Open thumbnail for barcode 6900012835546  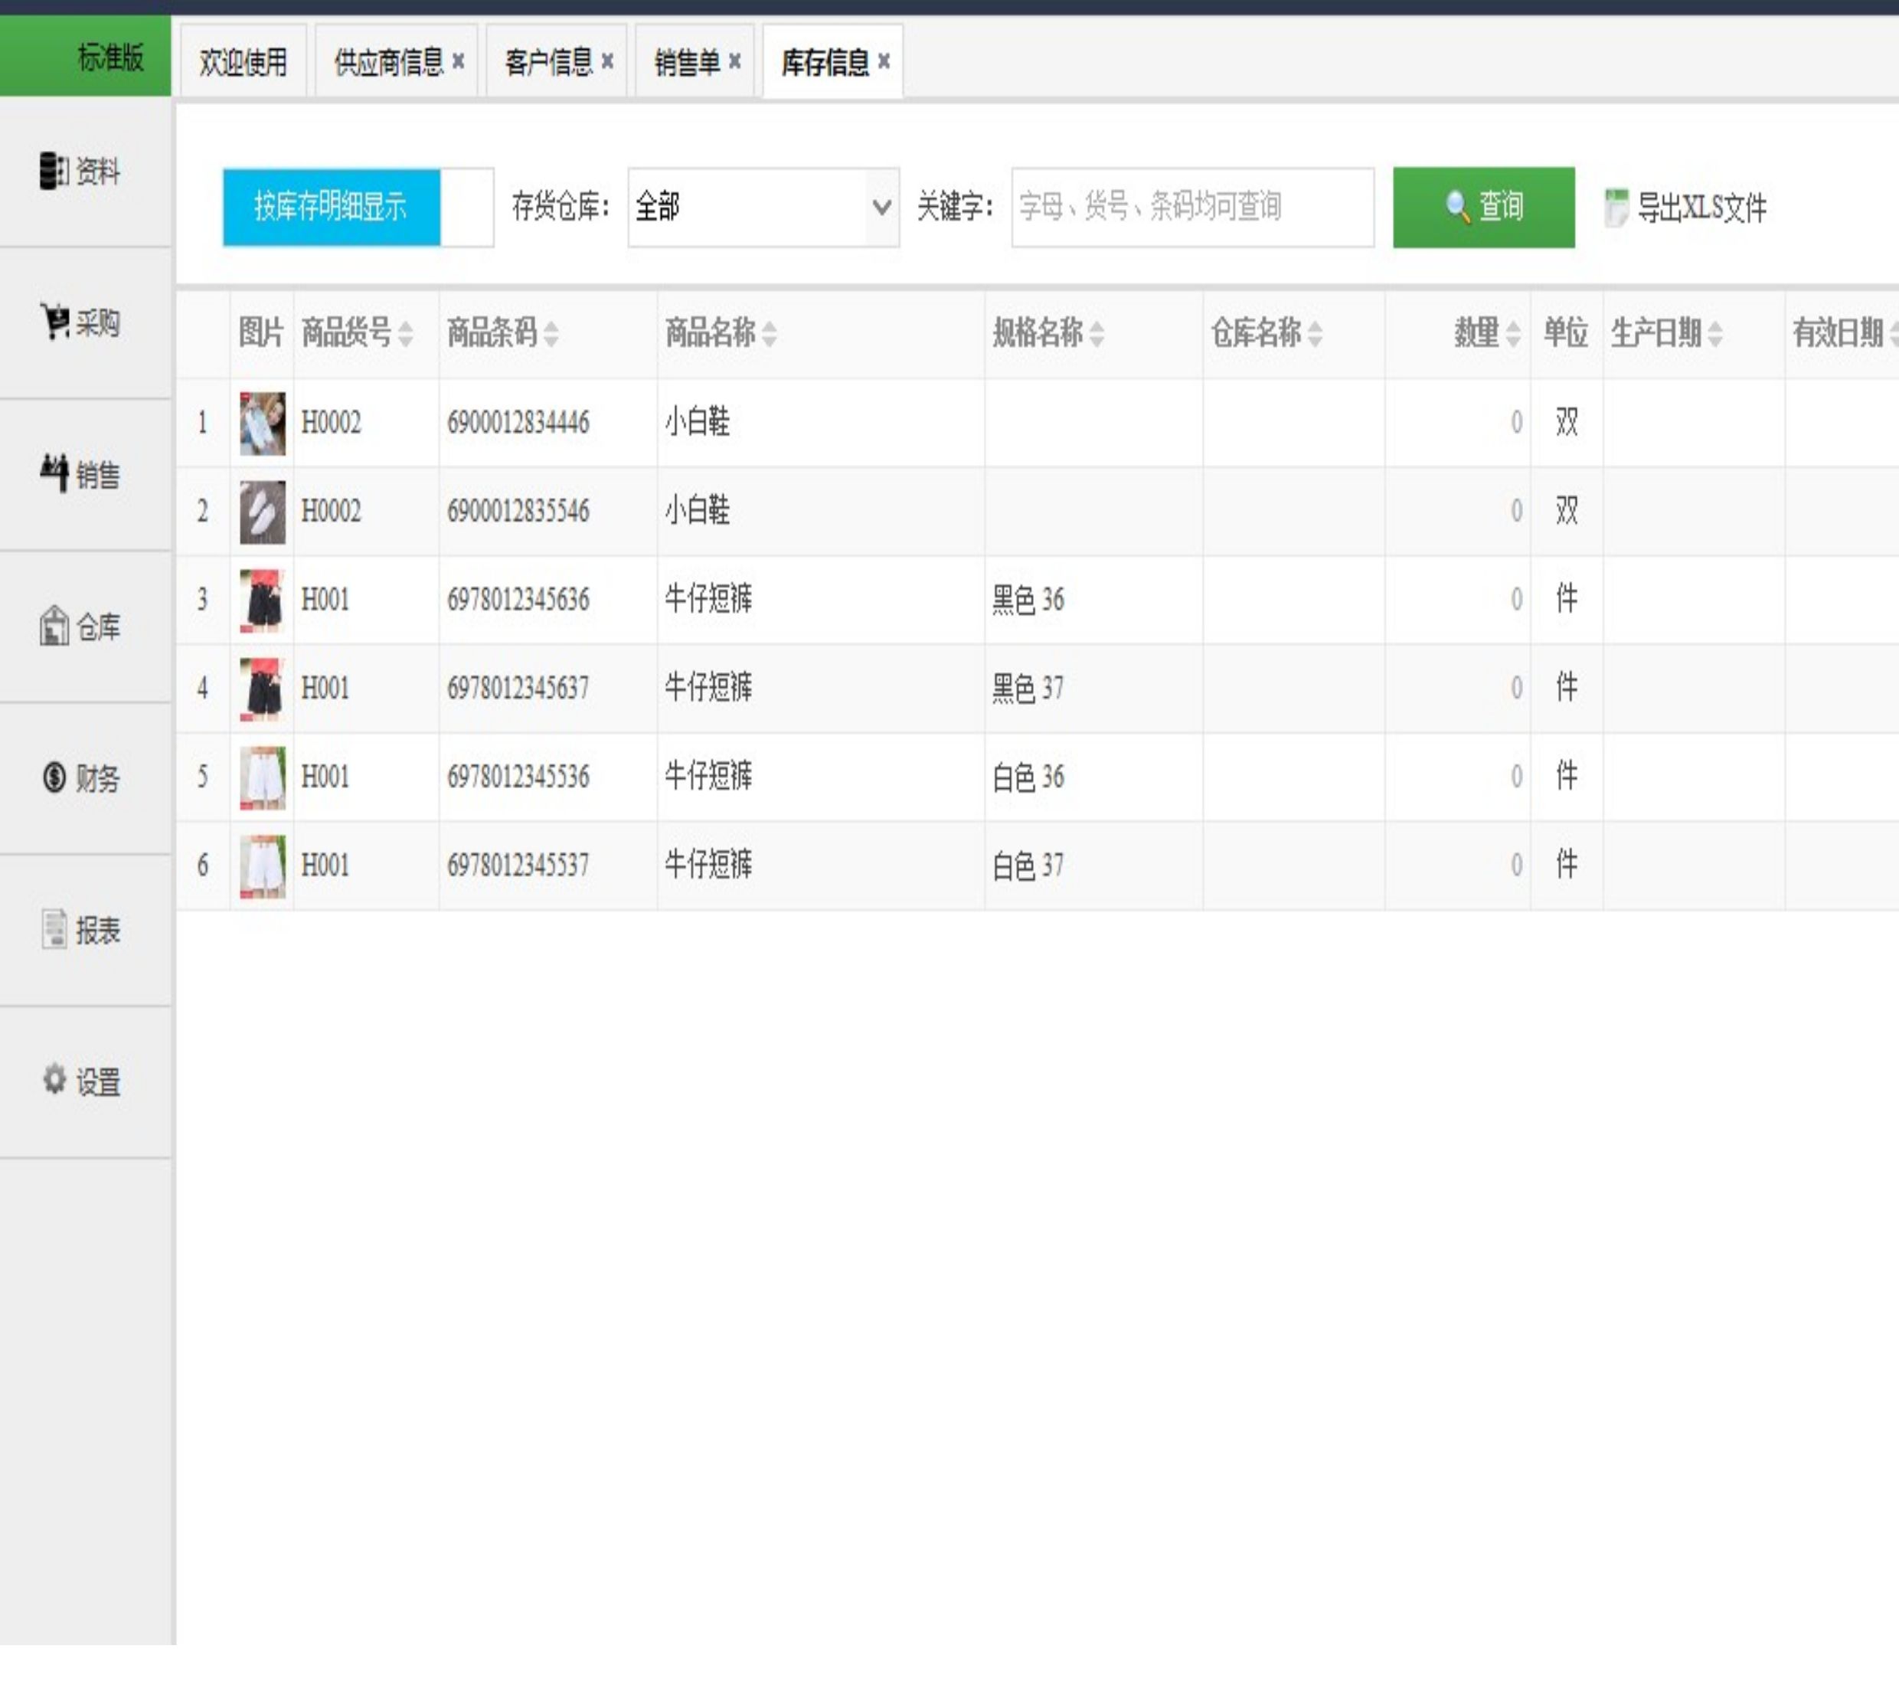click(x=263, y=511)
